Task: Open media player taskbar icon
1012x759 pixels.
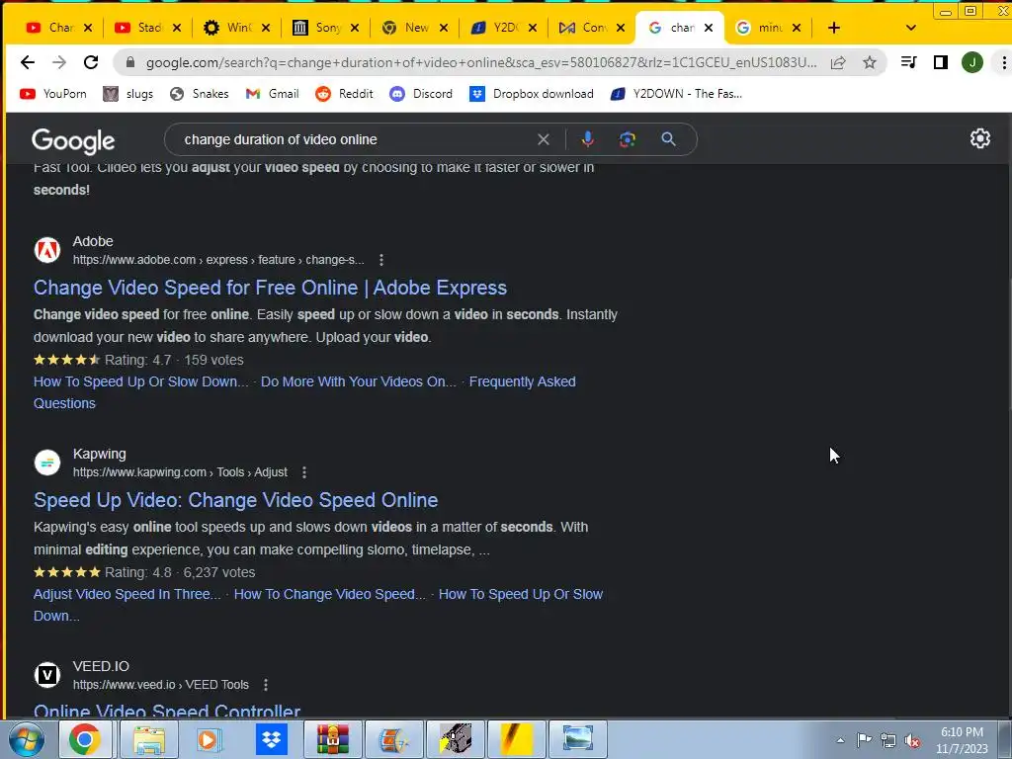Action: 208,739
